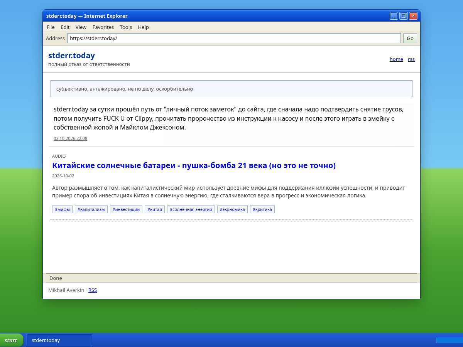This screenshot has width=463, height=347.
Task: Open the article about Китайские солнечные батареи
Action: [194, 165]
